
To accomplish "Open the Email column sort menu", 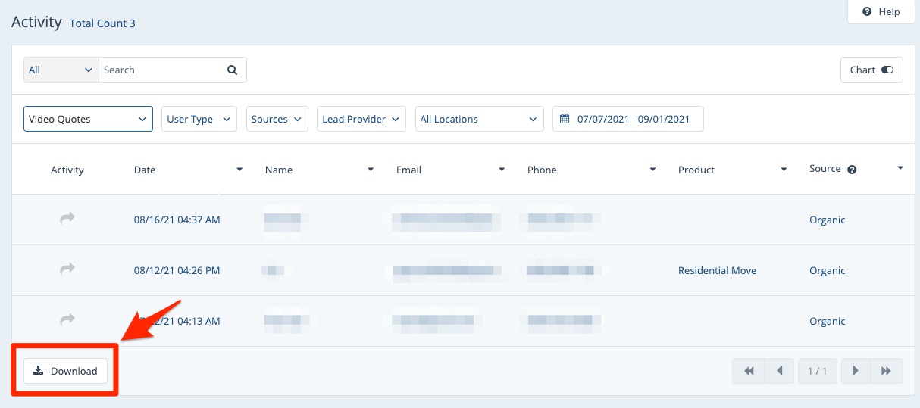I will pos(502,170).
